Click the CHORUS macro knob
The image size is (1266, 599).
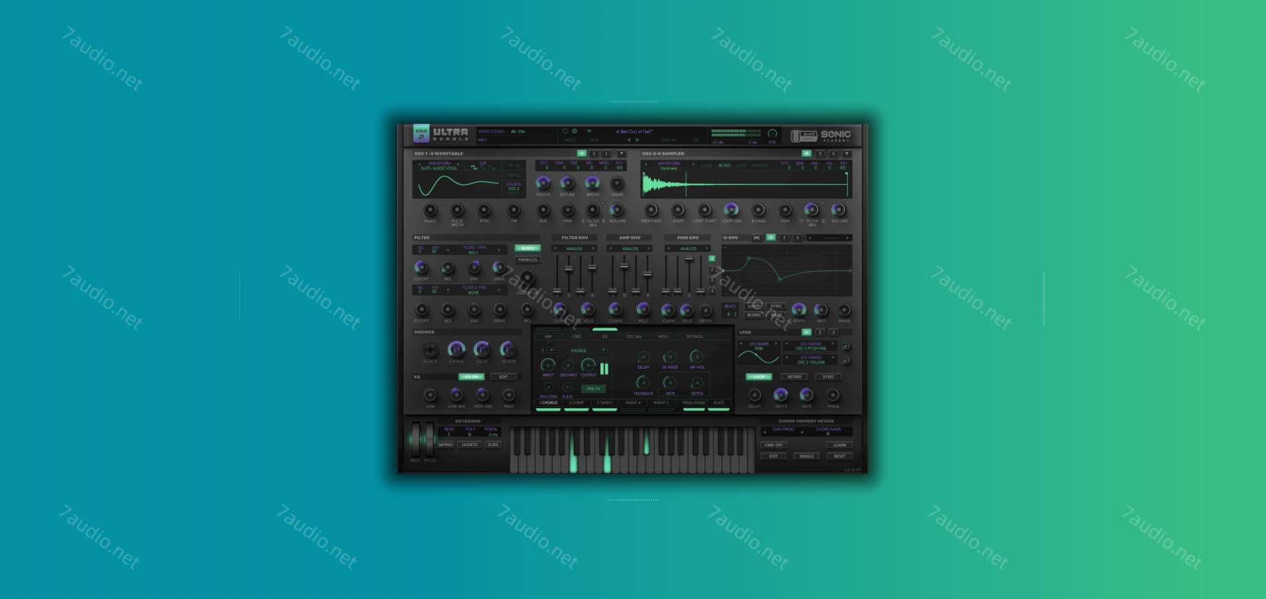456,349
